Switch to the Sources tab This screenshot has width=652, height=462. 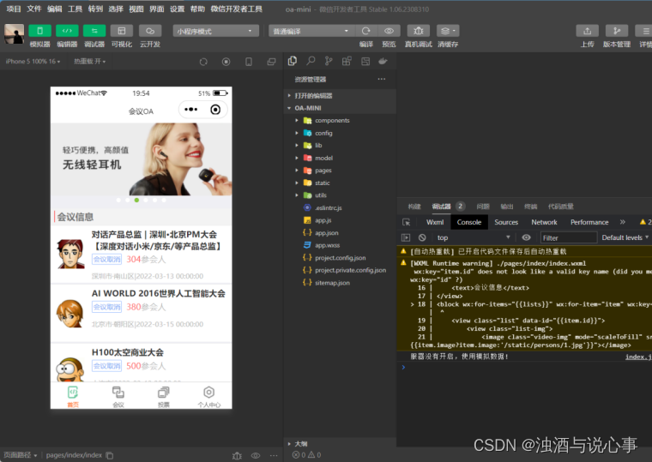[506, 222]
